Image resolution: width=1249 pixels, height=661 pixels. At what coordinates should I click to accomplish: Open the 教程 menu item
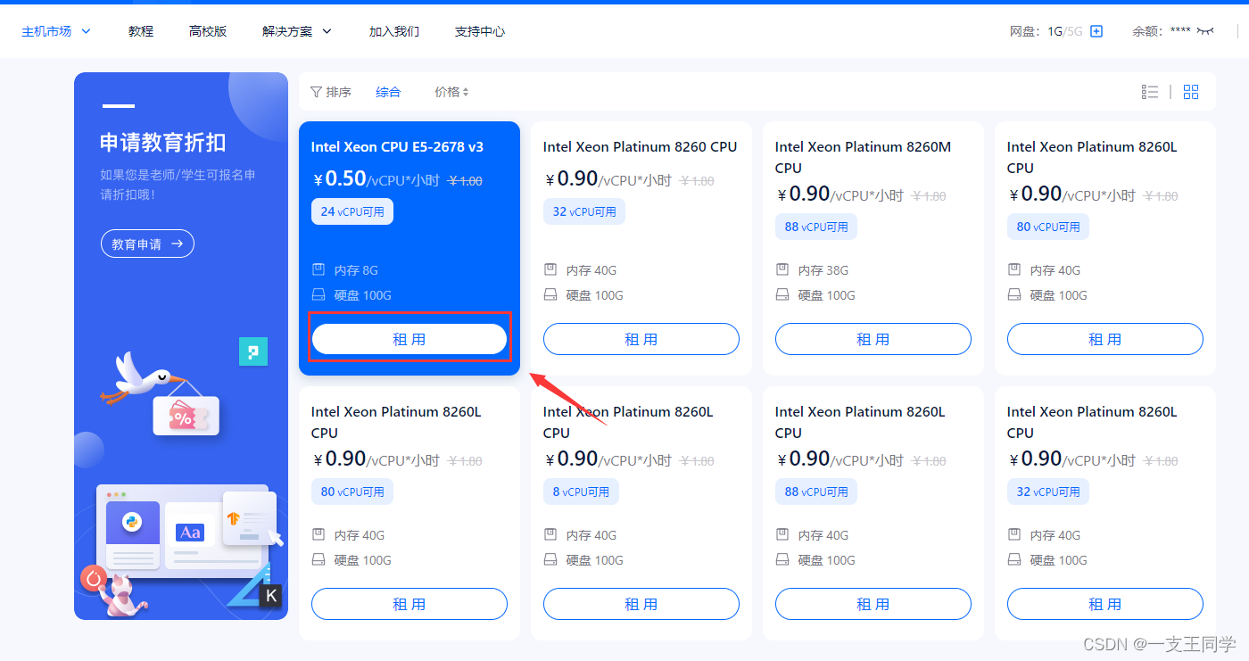click(x=141, y=31)
